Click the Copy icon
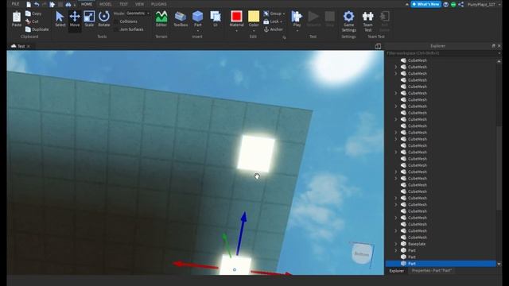The height and width of the screenshot is (286, 509). tap(29, 14)
